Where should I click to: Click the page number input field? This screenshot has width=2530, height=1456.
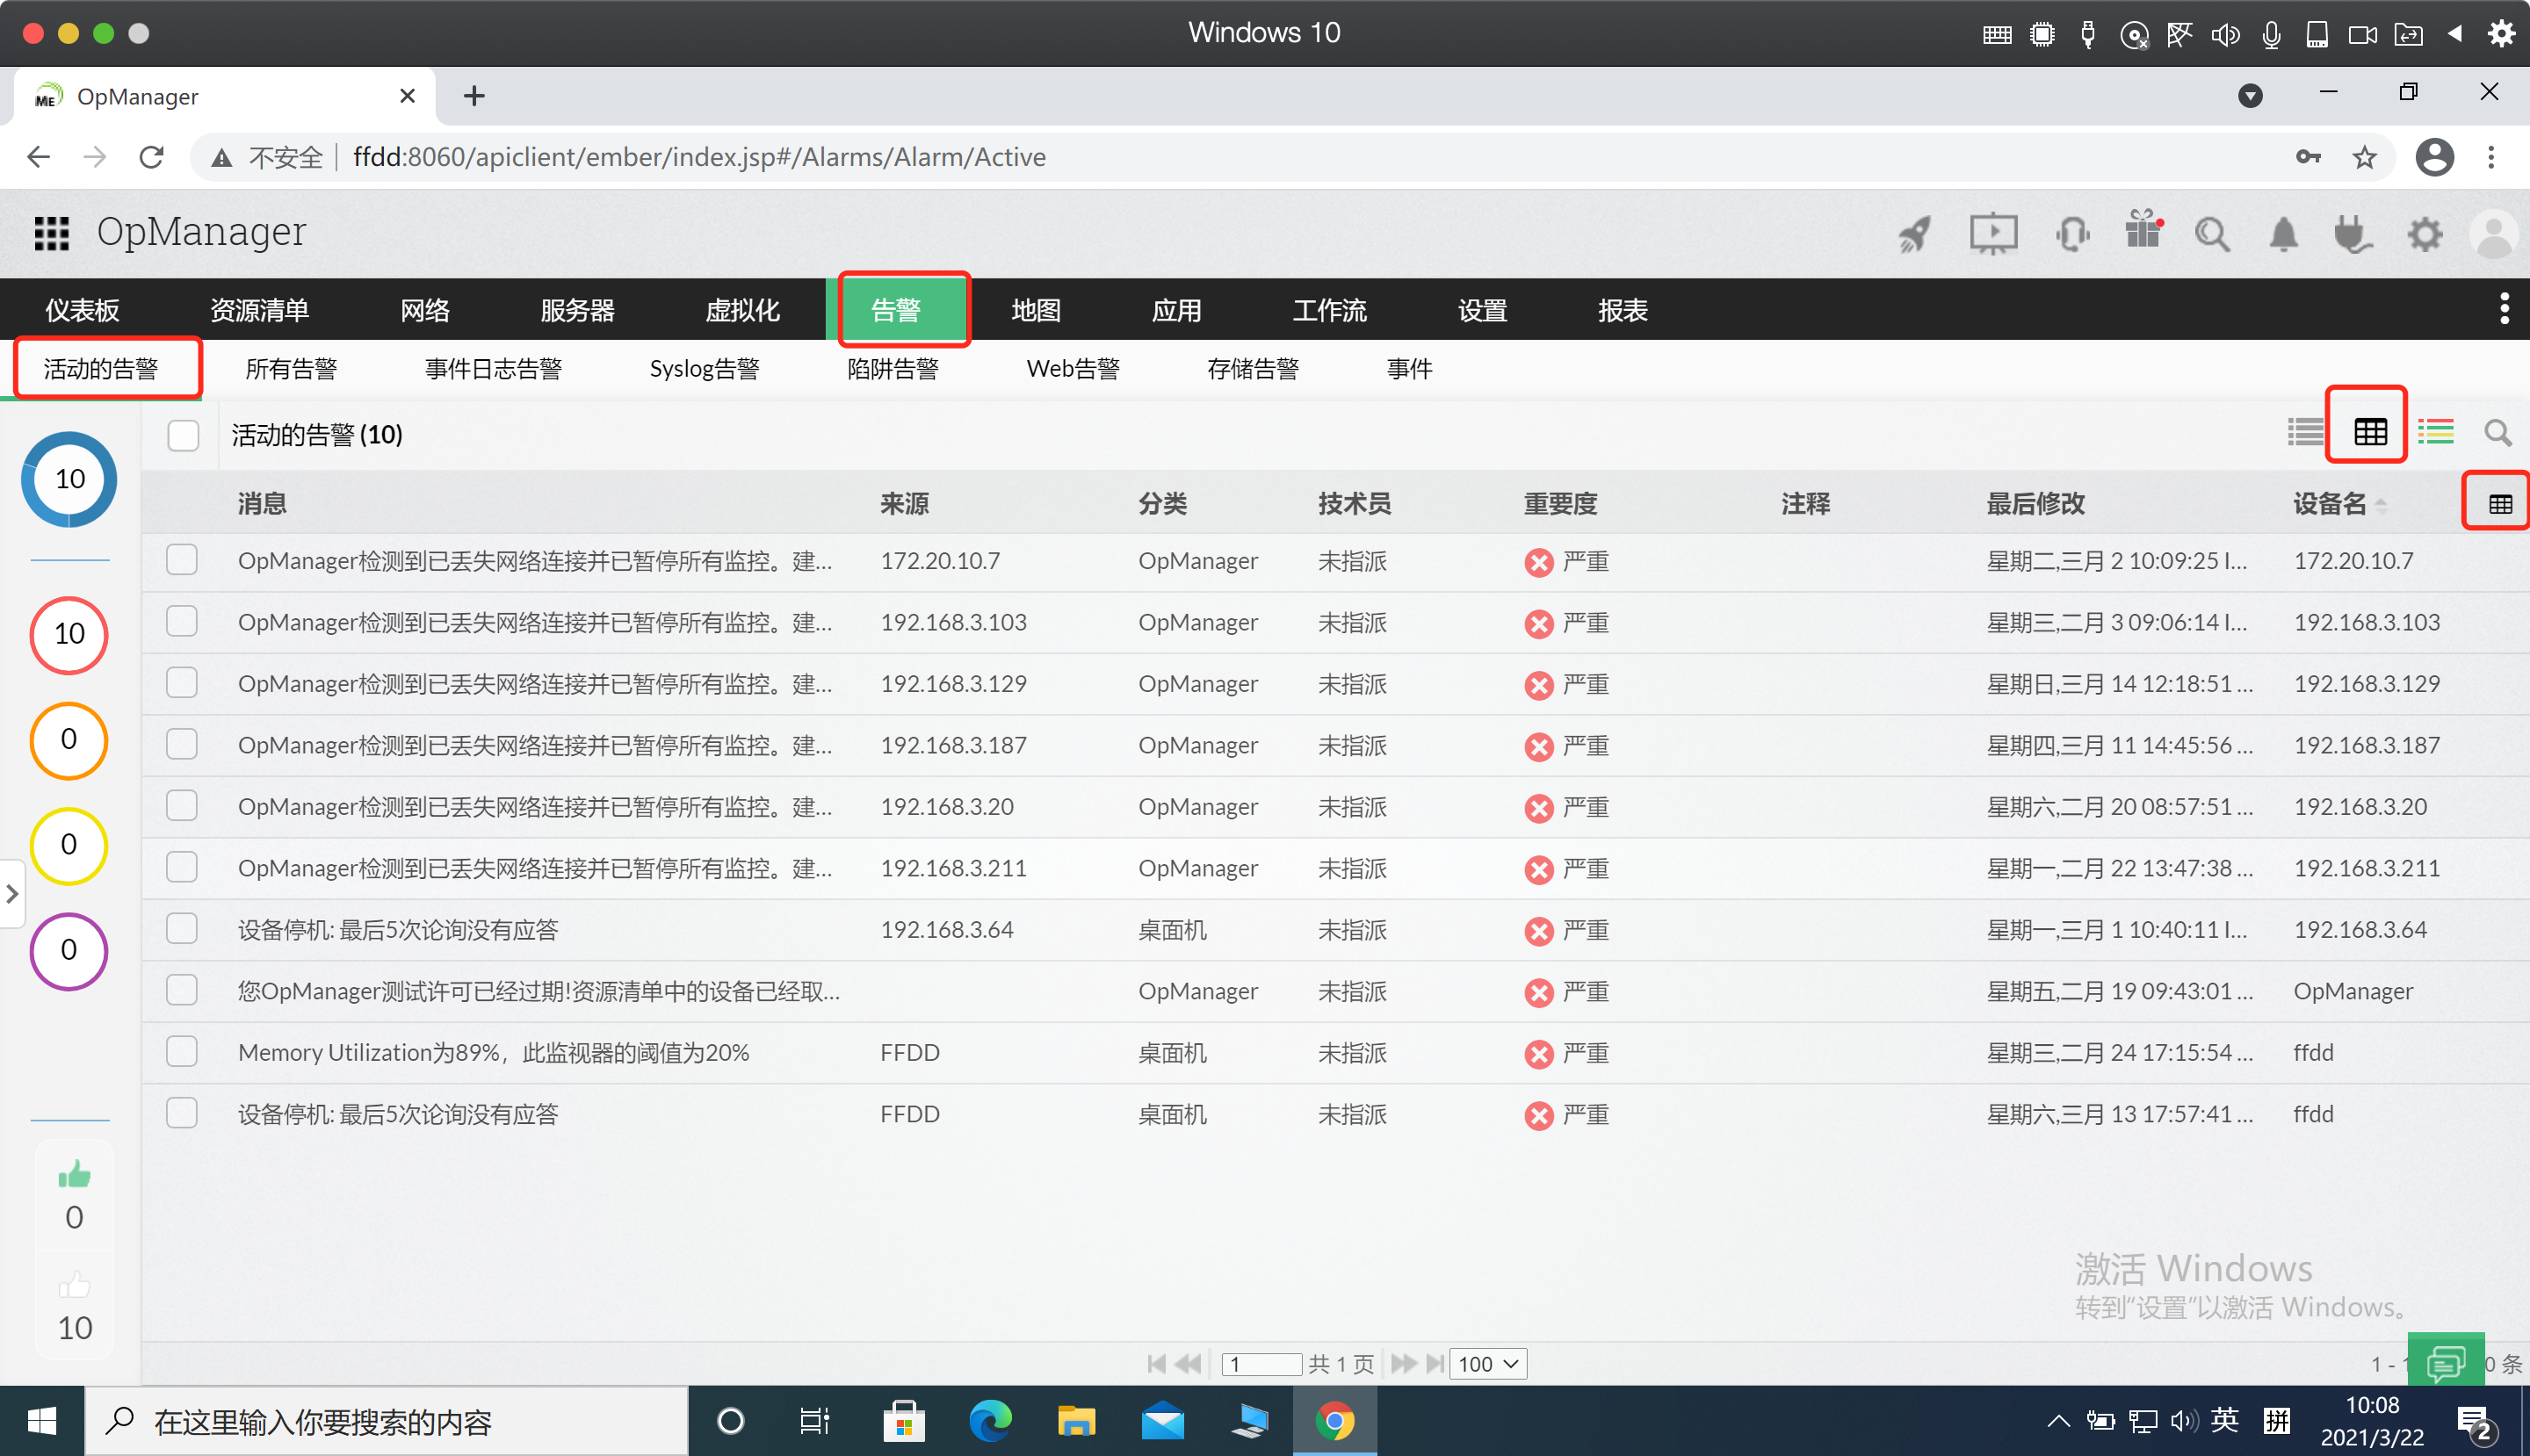(1261, 1364)
